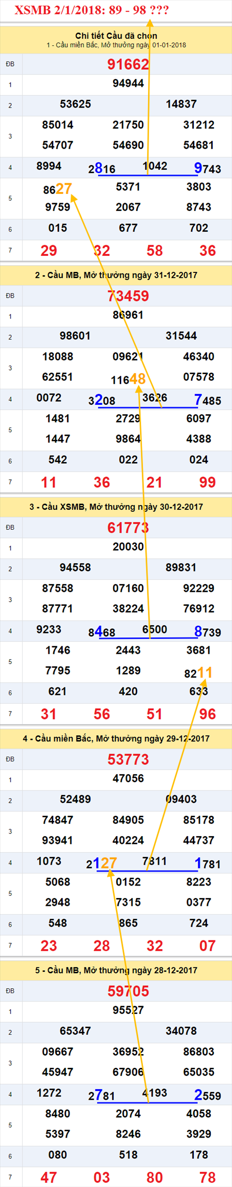Click third prize number 44737

tap(199, 840)
